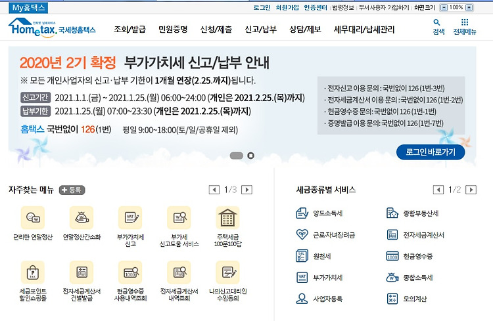The height and width of the screenshot is (321, 493).
Task: Open the 편리한 연말정산 shortcut icon
Action: [x=33, y=218]
